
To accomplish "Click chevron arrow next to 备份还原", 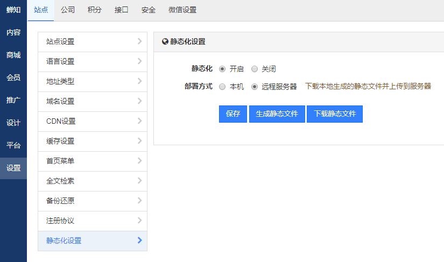I will [x=140, y=201].
